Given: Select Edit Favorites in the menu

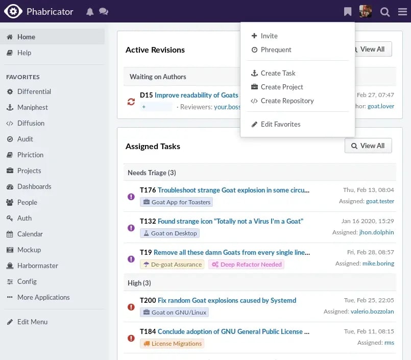Looking at the screenshot, I should click(280, 124).
